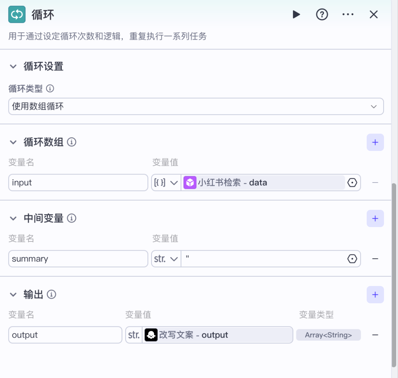
Task: Add a new loop array variable
Action: [x=375, y=142]
